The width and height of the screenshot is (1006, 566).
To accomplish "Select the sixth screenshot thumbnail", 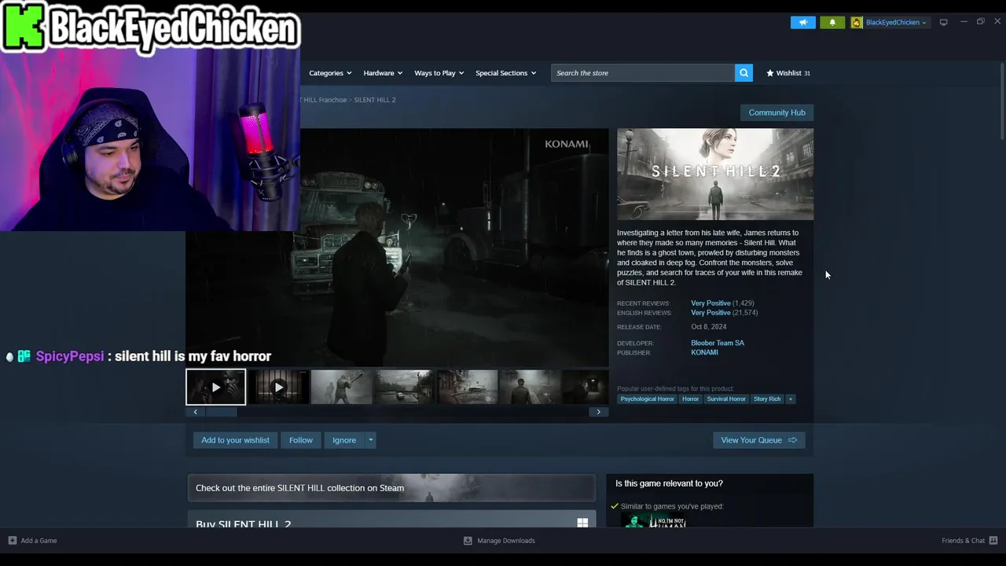I will point(530,387).
